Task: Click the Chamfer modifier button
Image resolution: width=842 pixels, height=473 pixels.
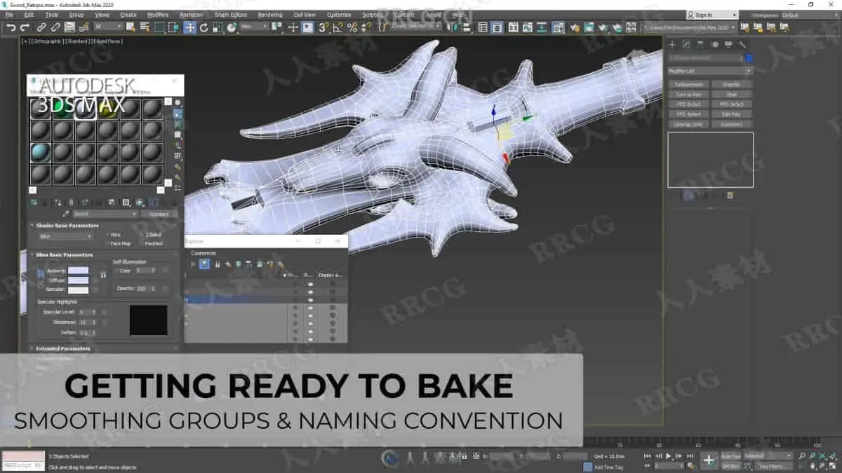Action: (x=731, y=84)
